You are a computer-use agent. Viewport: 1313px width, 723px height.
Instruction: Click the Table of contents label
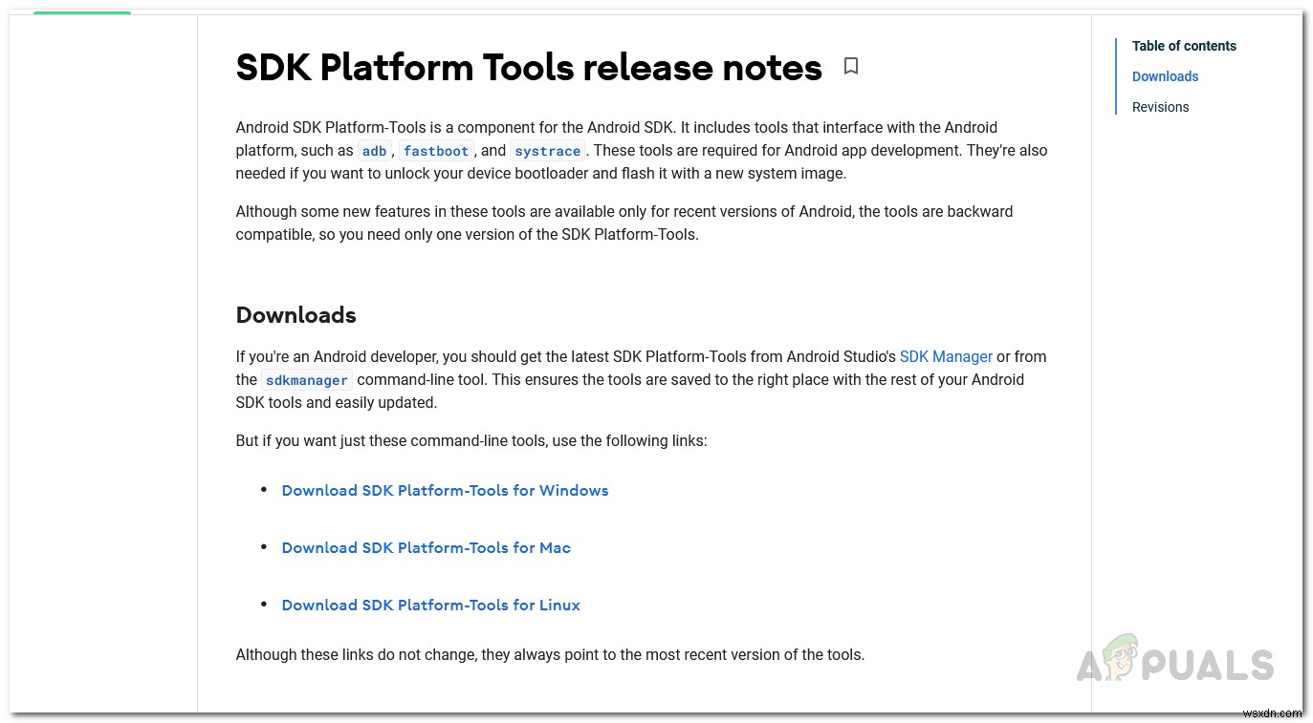[x=1184, y=46]
